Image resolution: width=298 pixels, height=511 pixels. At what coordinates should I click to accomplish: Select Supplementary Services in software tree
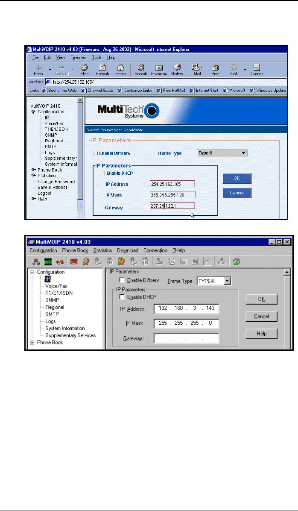coord(71,335)
